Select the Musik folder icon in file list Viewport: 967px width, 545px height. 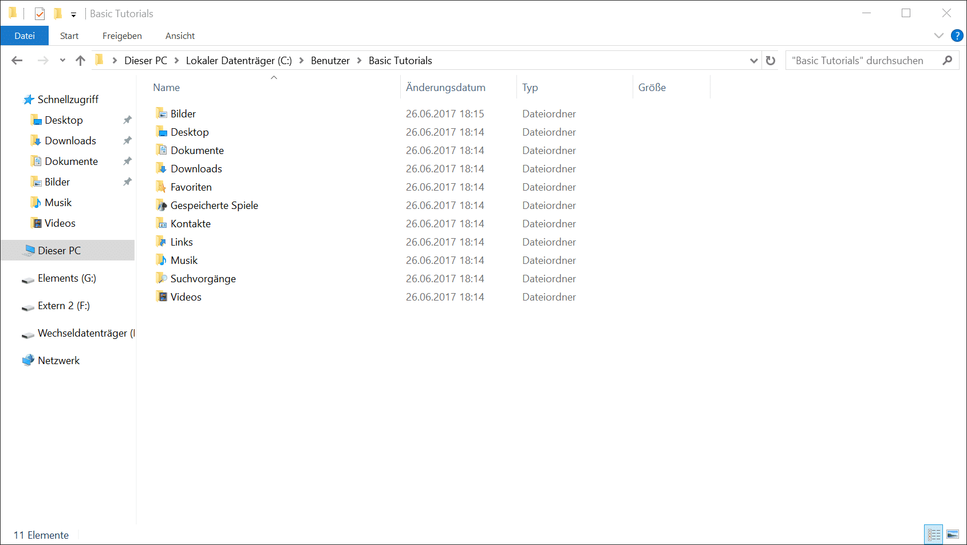tap(161, 260)
